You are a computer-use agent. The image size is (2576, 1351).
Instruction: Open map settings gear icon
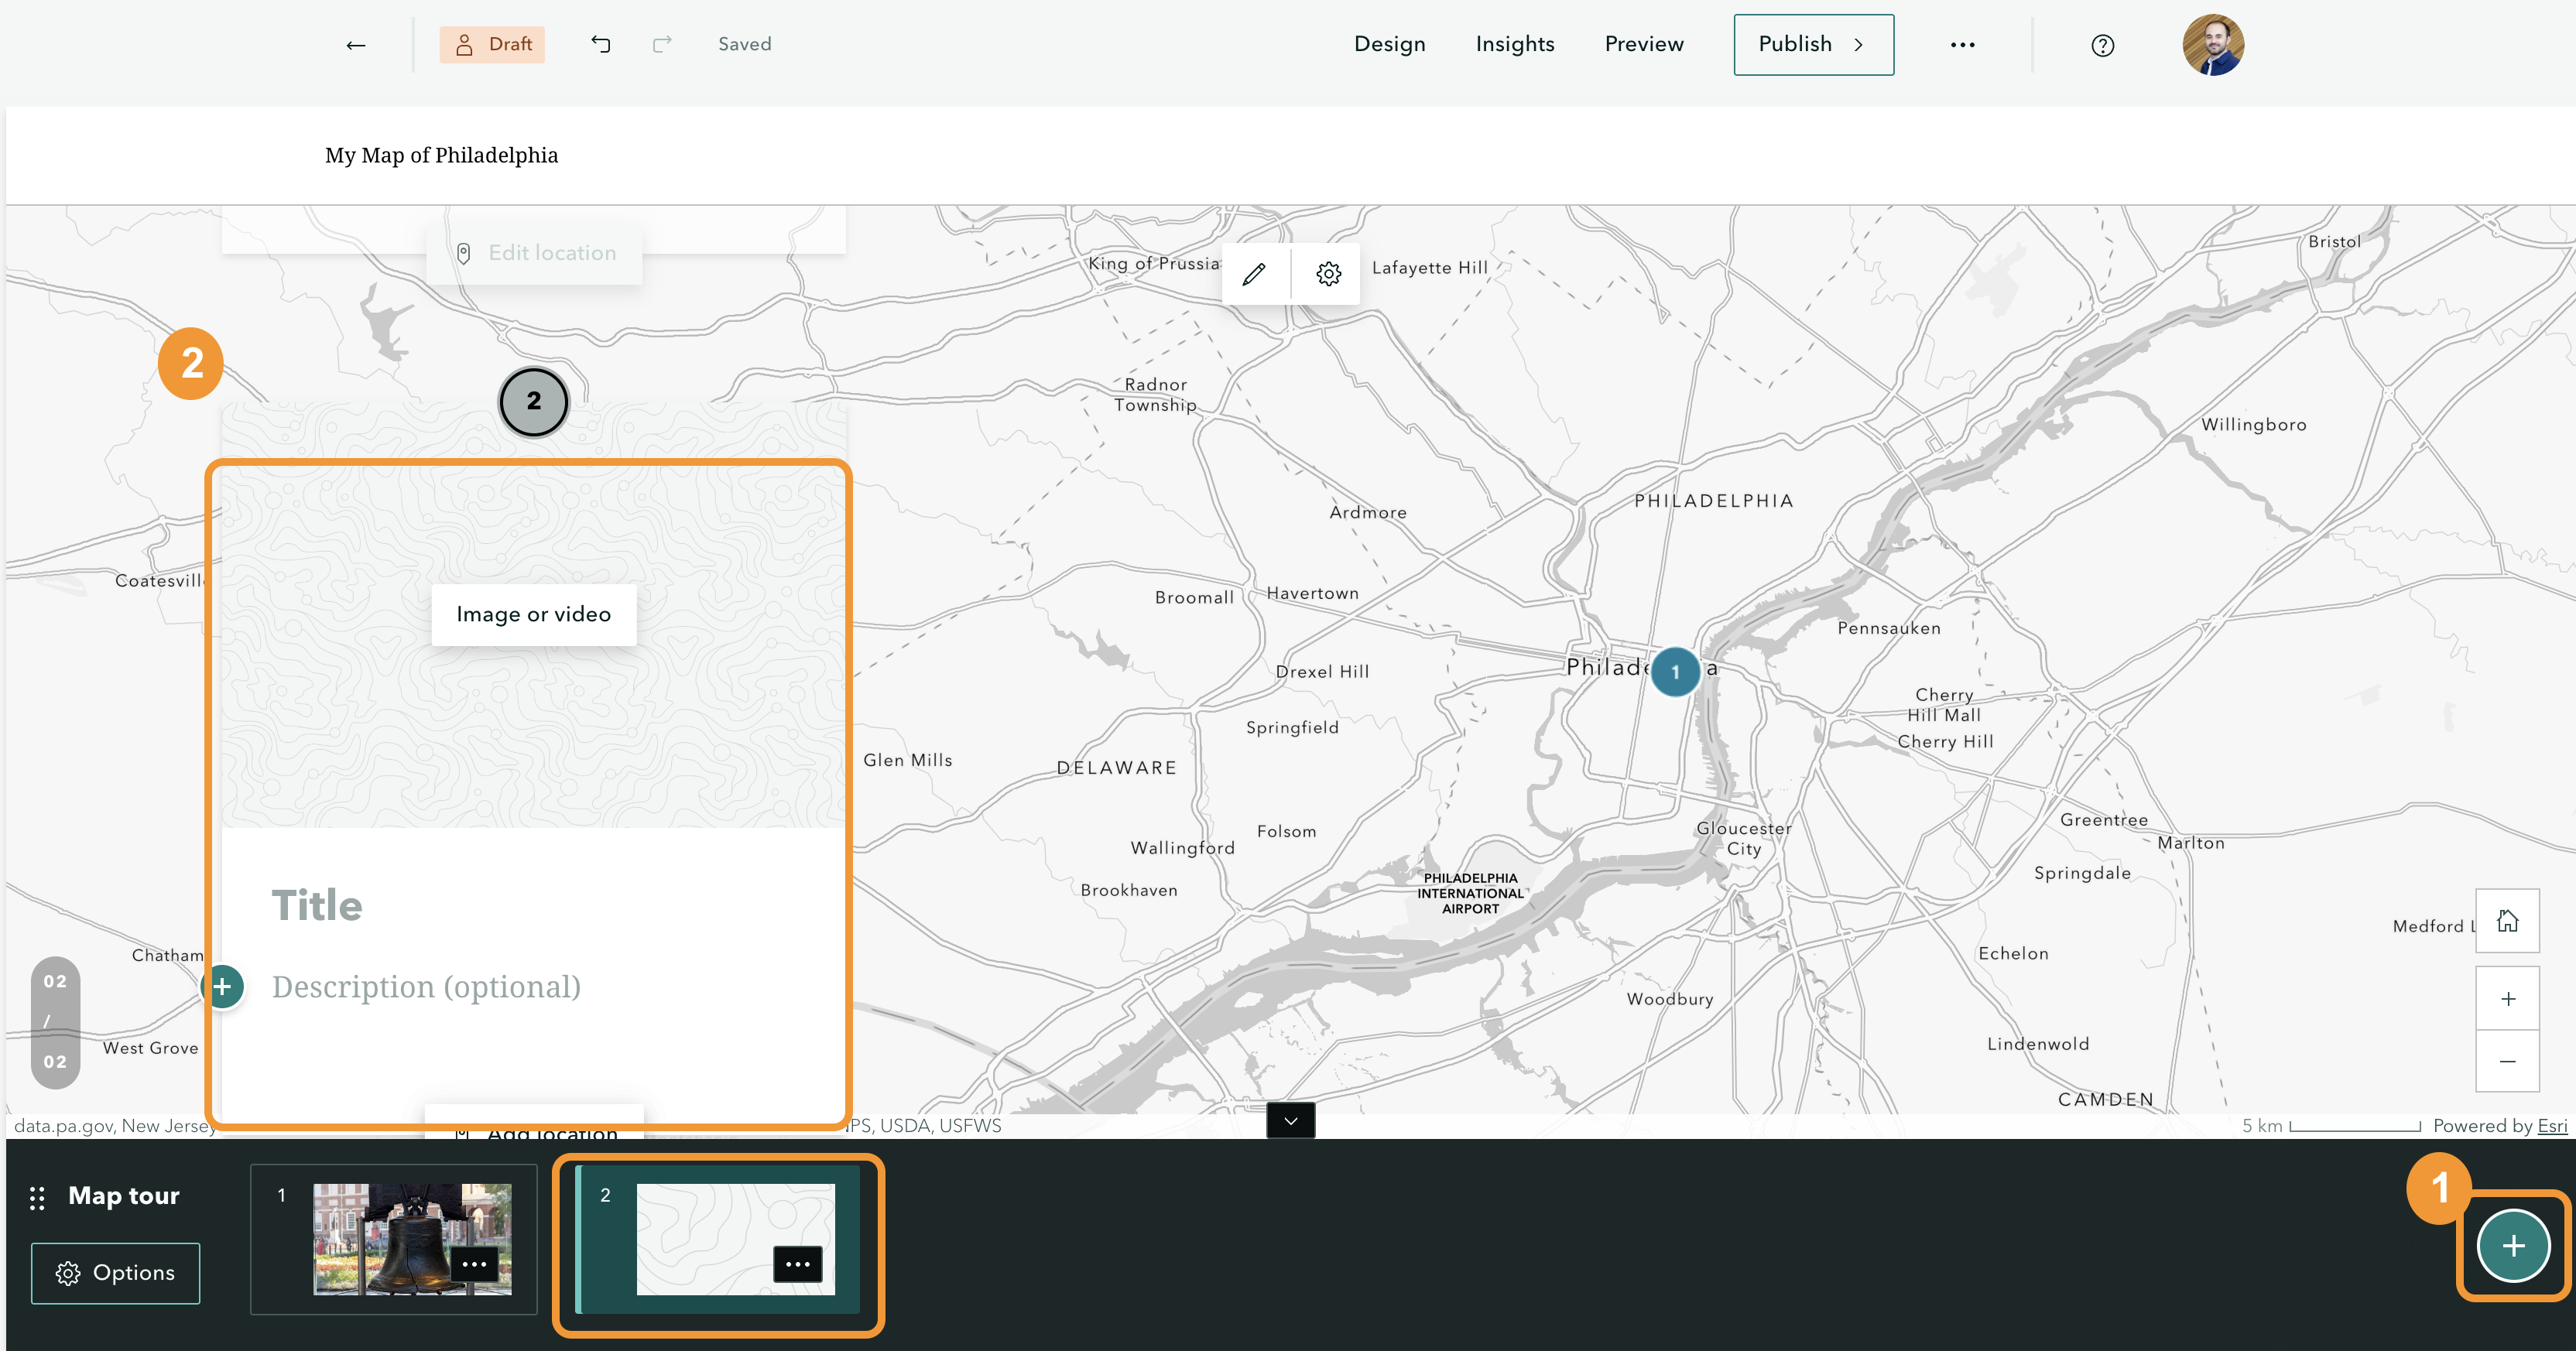pos(1328,273)
